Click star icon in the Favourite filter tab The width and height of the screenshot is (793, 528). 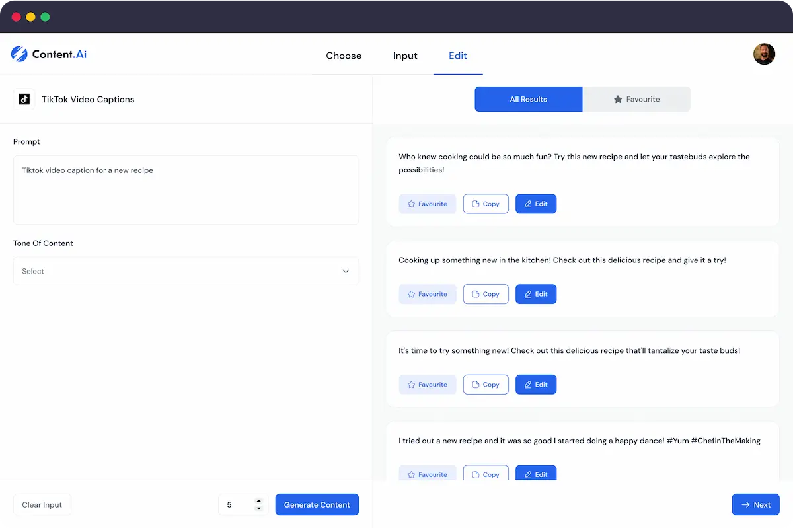coord(618,100)
